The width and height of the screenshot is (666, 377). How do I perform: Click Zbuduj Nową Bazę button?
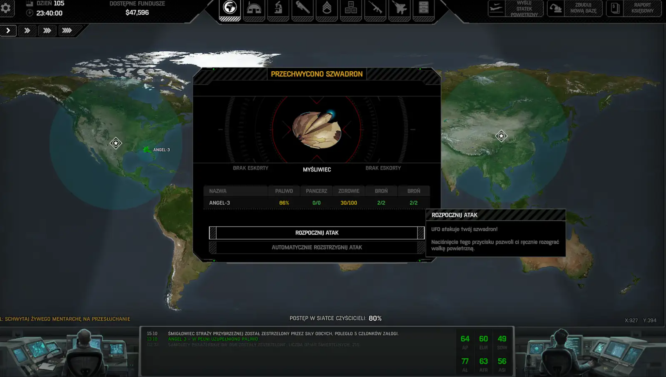pyautogui.click(x=575, y=8)
